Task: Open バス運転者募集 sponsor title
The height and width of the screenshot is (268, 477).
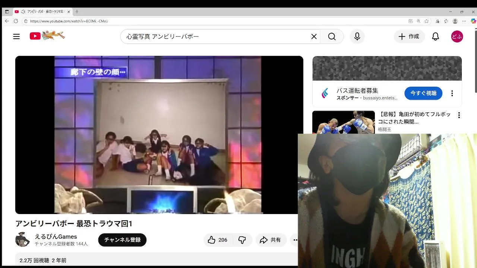Action: pyautogui.click(x=357, y=90)
